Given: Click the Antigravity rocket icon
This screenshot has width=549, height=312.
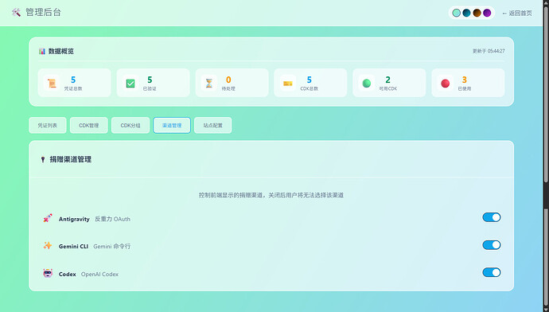Looking at the screenshot, I should tap(48, 218).
